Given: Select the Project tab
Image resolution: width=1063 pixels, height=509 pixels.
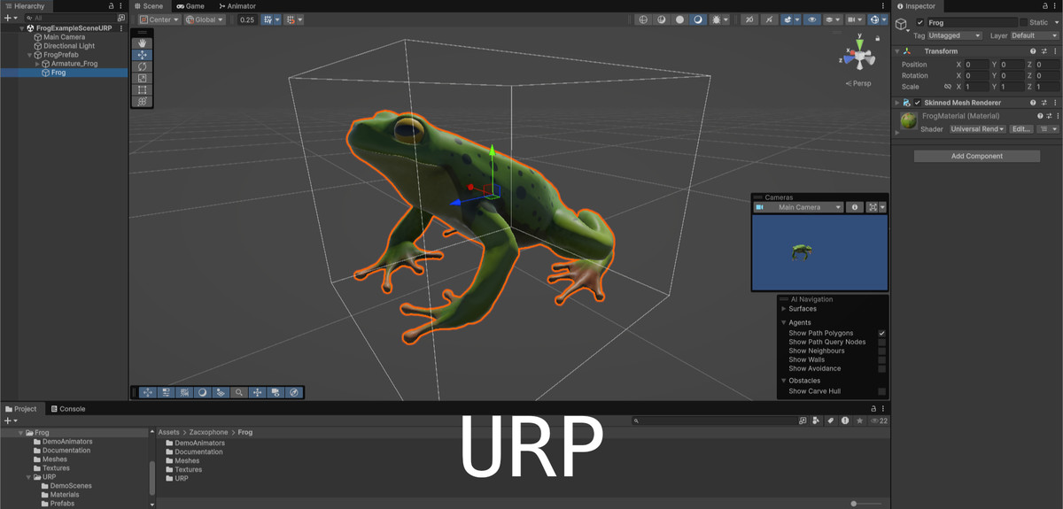Looking at the screenshot, I should (21, 409).
